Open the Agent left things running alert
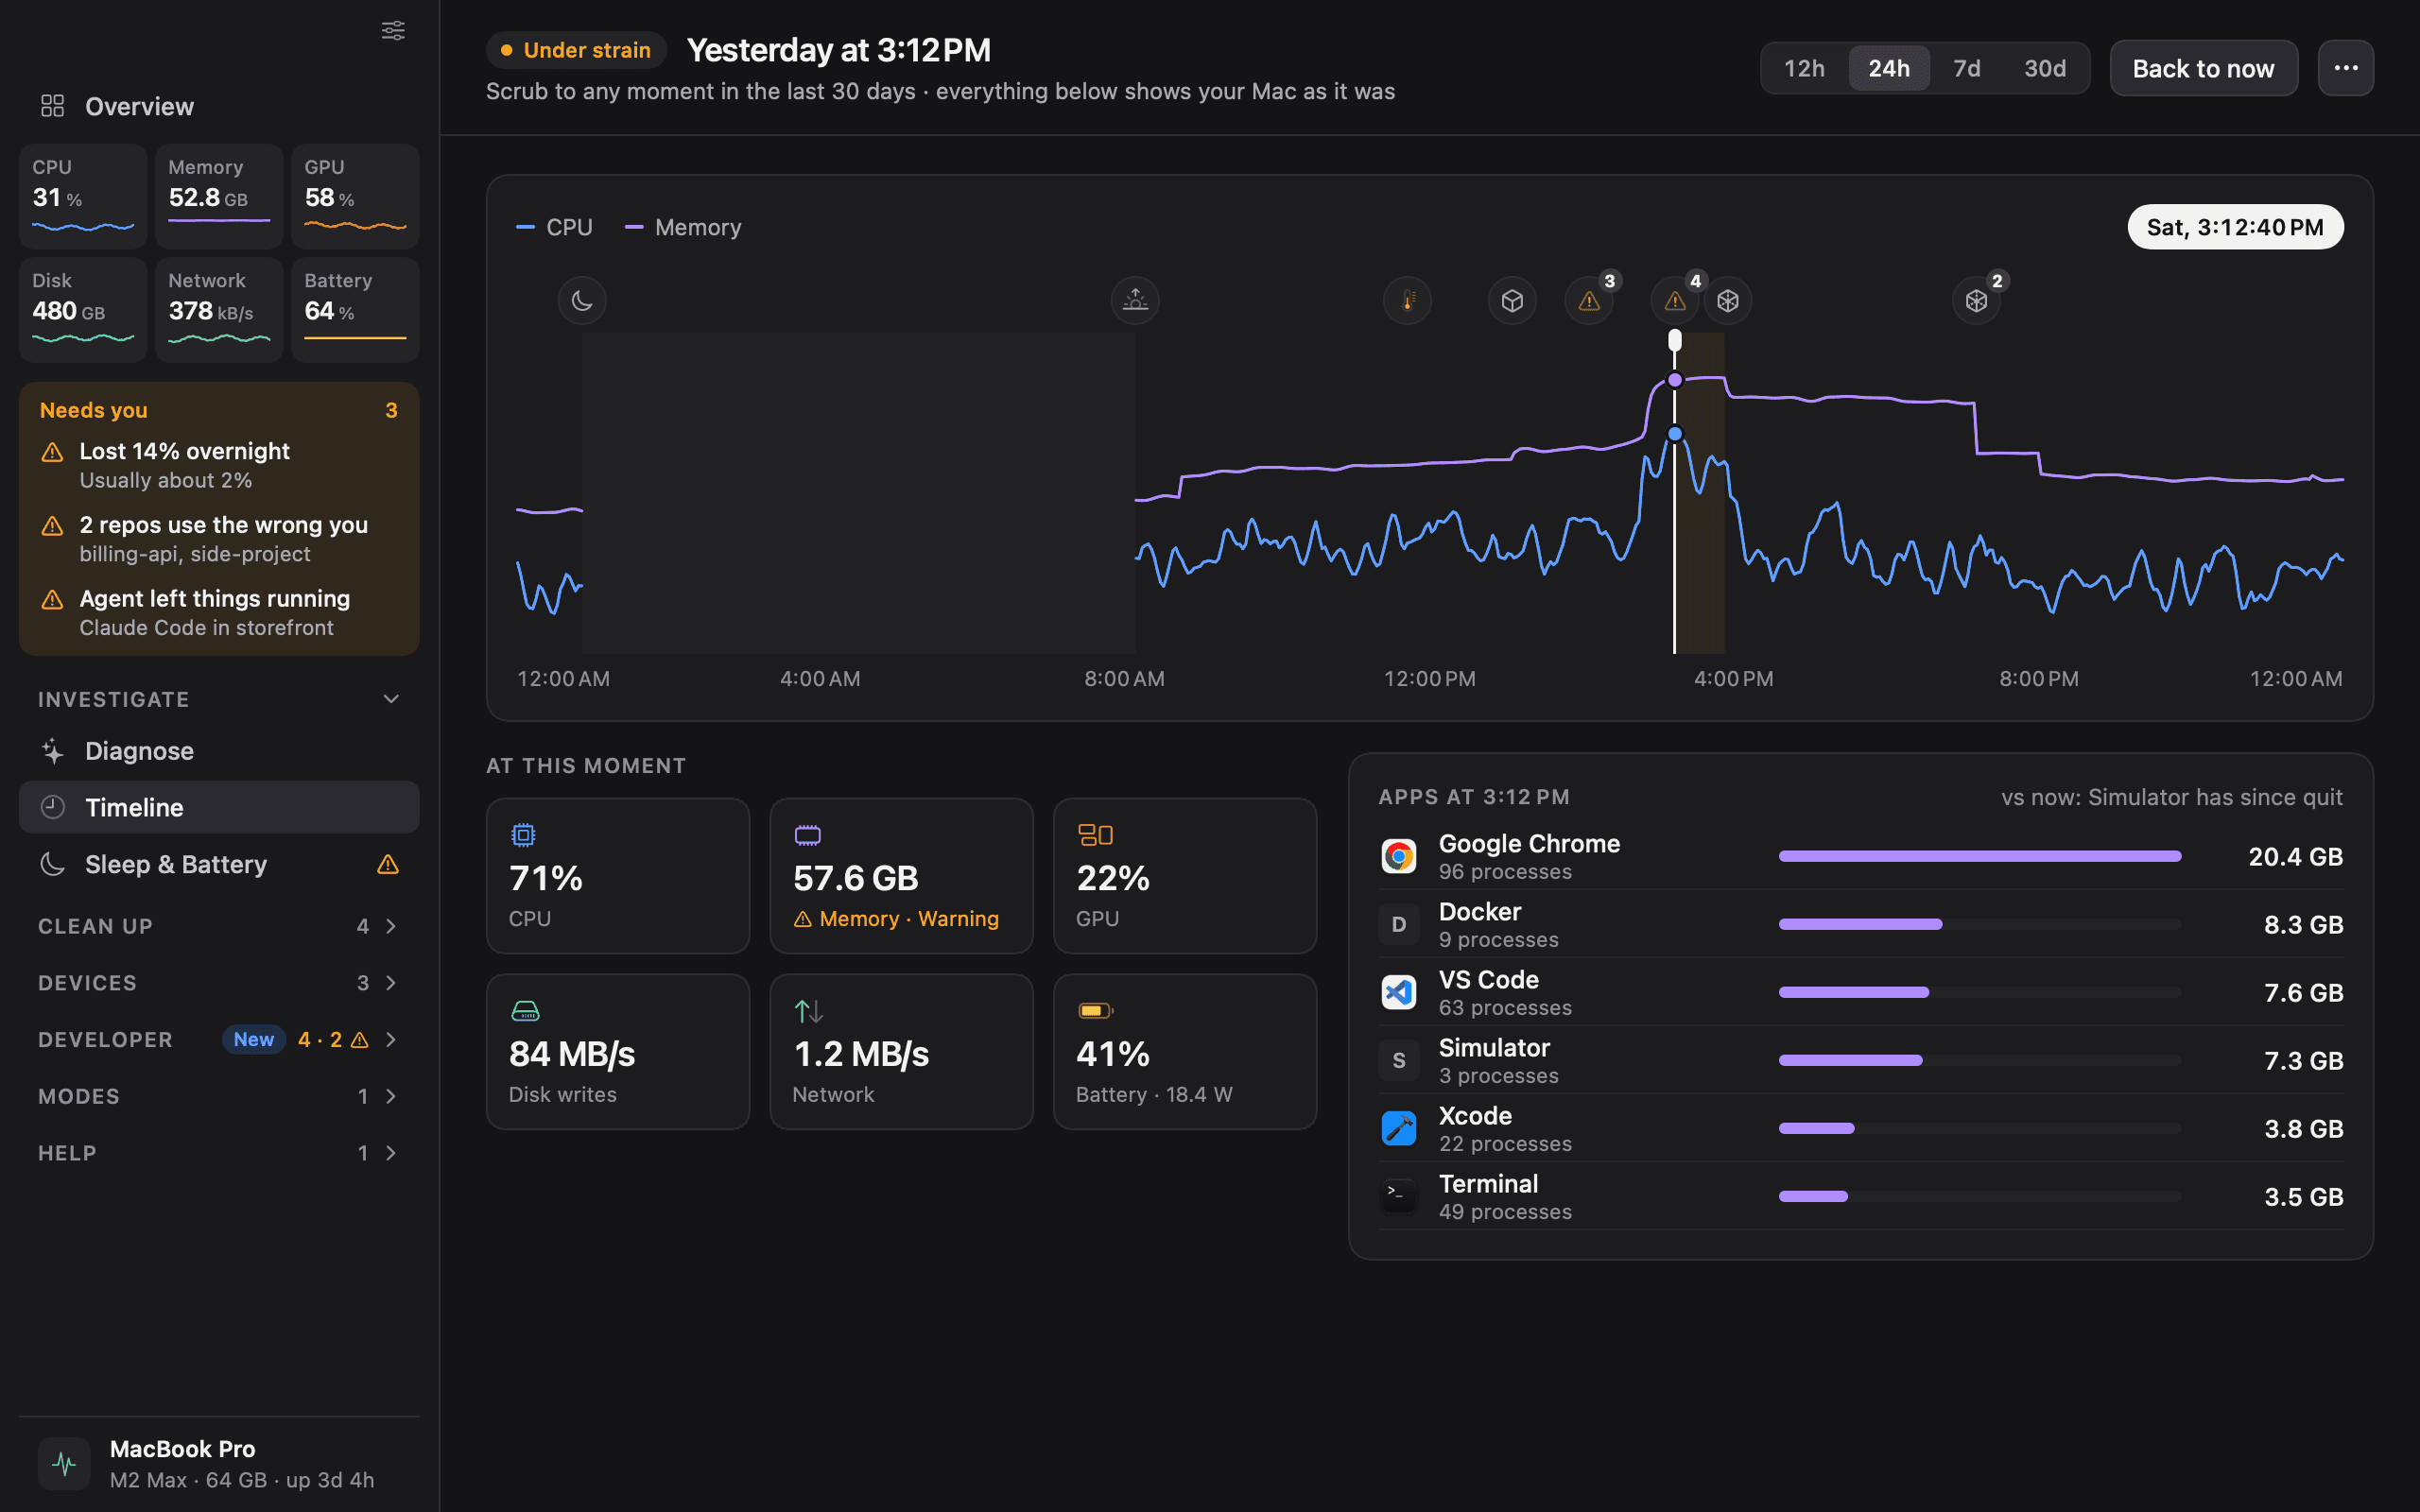 pyautogui.click(x=219, y=613)
